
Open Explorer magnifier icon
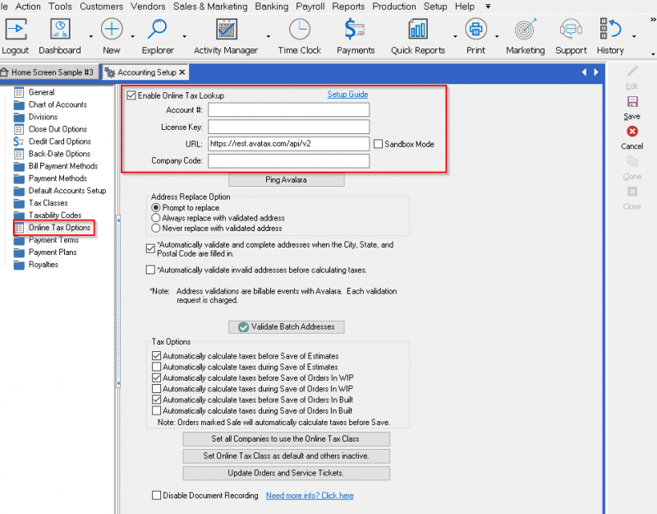coord(157,30)
